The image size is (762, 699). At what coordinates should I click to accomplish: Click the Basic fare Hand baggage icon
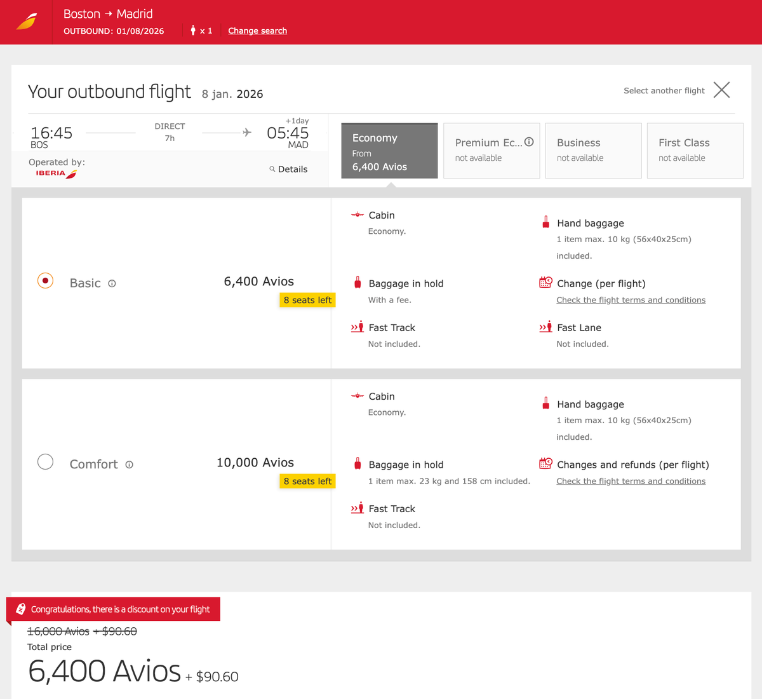point(545,222)
